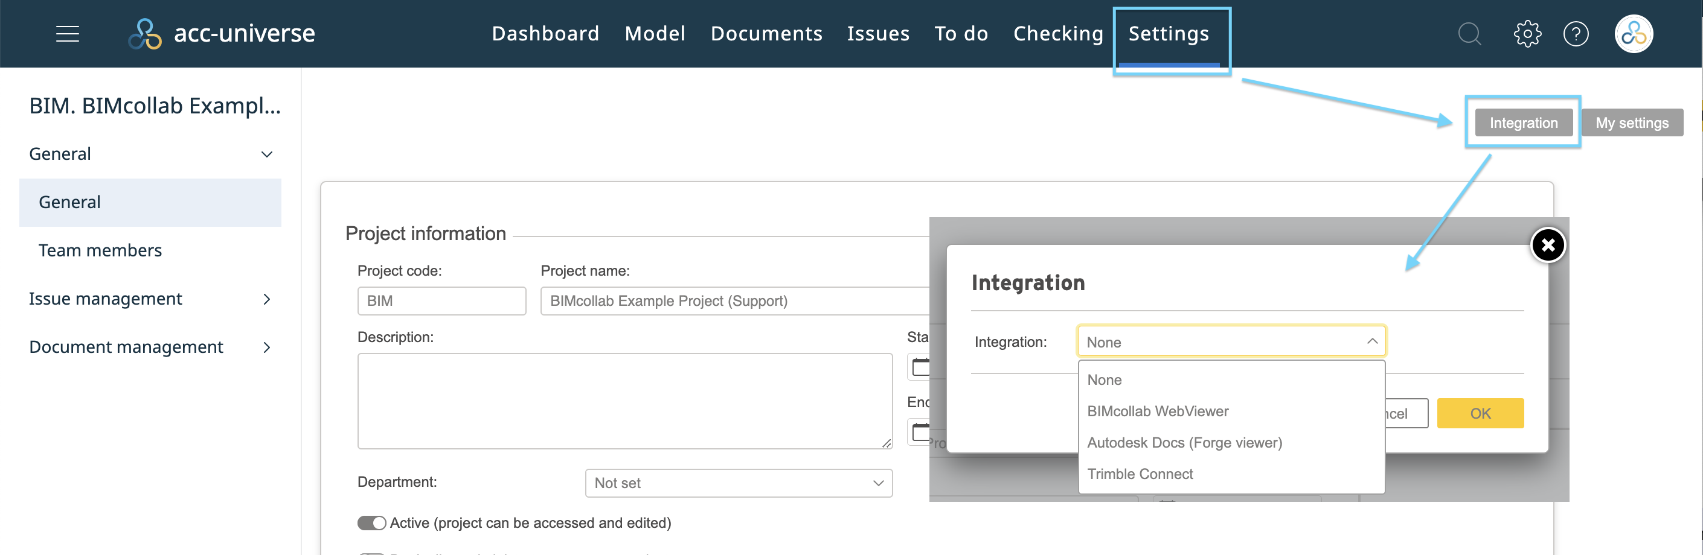Go to the Checking tab
Screen dimensions: 1703x555
point(1059,34)
